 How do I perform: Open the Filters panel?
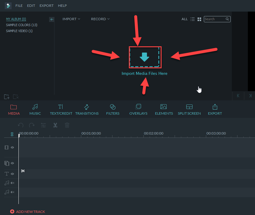[112, 109]
